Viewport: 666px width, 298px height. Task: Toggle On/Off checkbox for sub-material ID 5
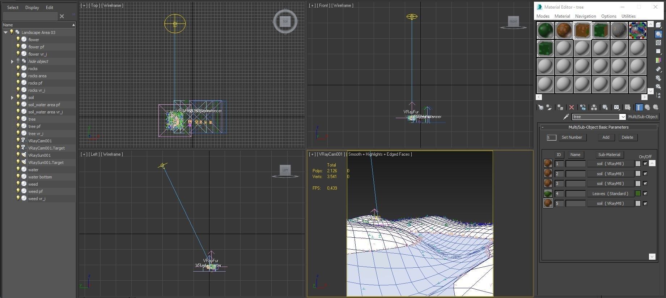click(x=645, y=203)
